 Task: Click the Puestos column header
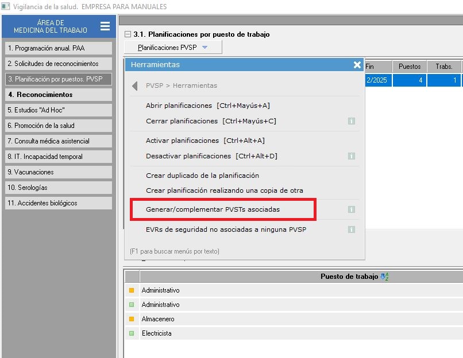pos(410,67)
